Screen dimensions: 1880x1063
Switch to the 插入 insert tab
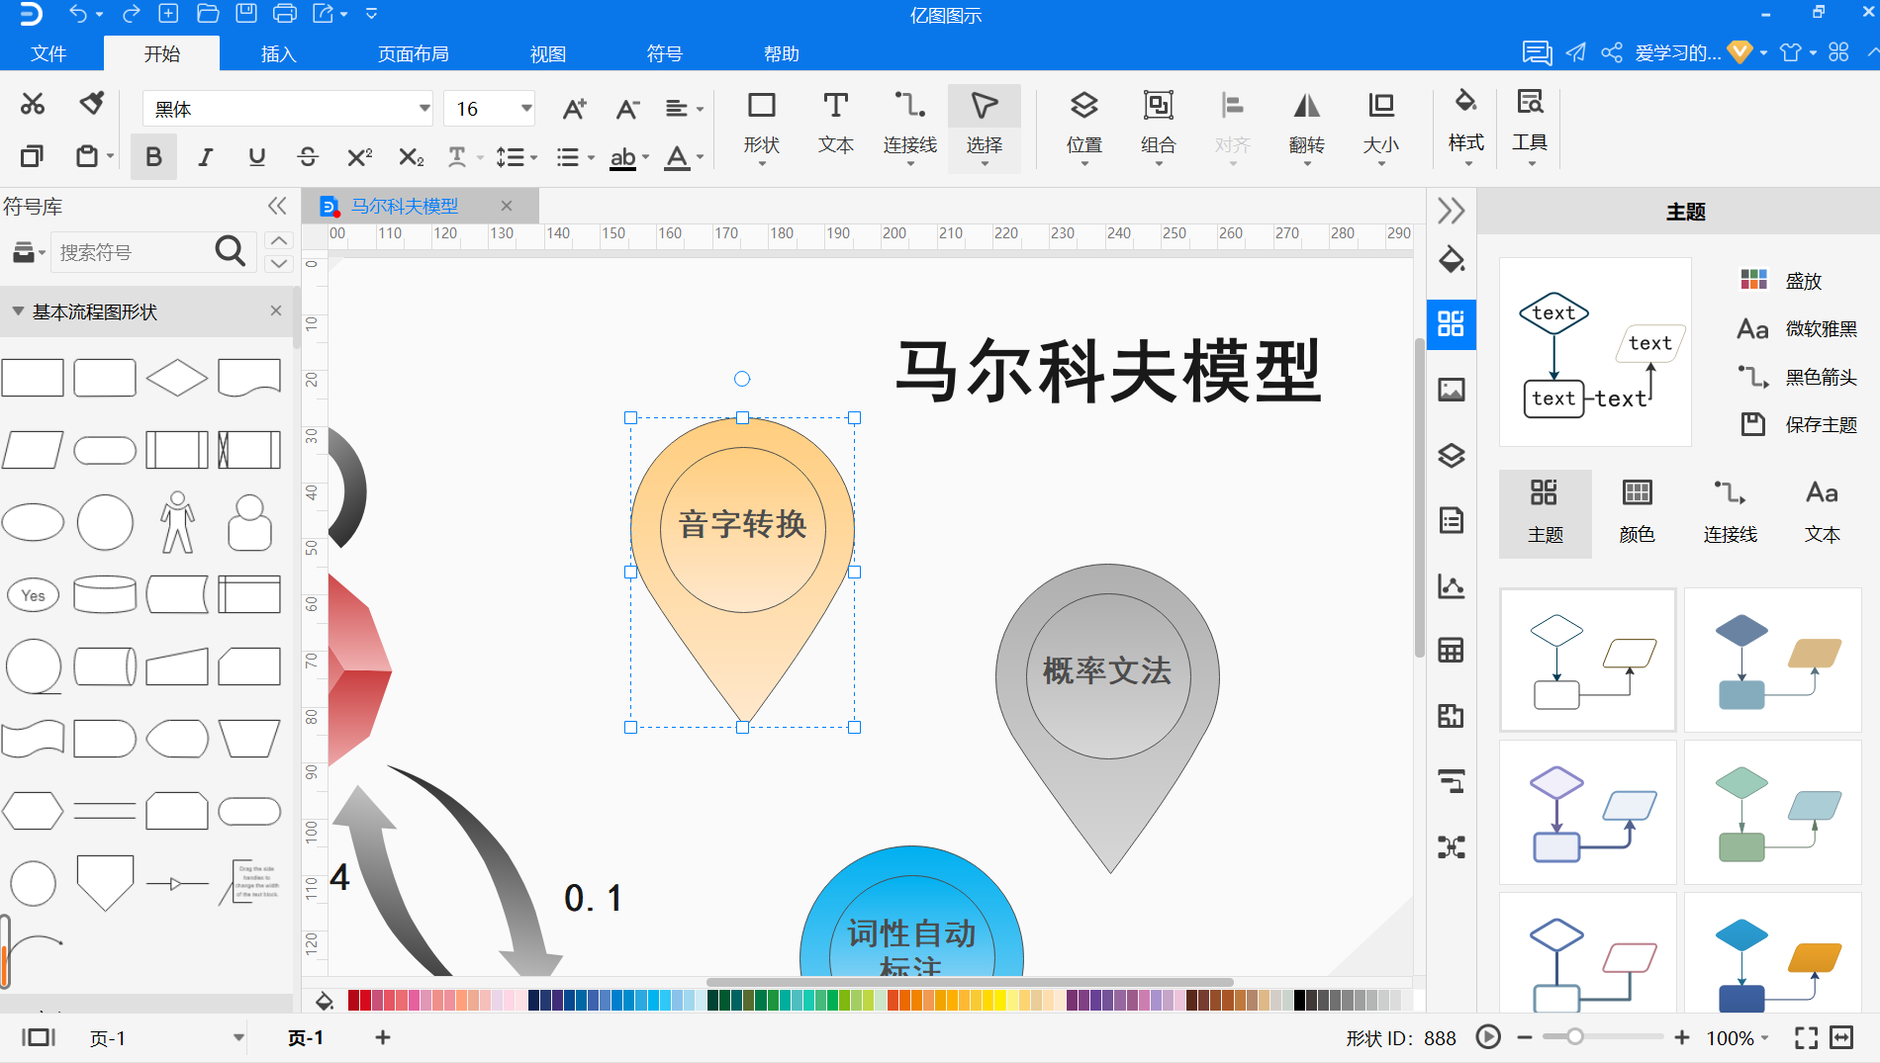pyautogui.click(x=278, y=53)
